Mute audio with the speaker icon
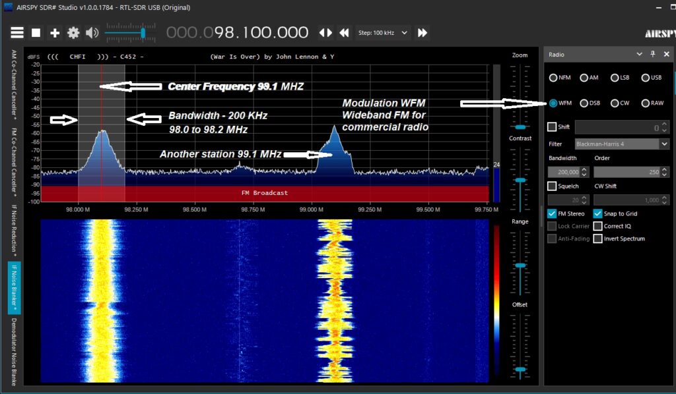The height and width of the screenshot is (394, 676). pyautogui.click(x=92, y=33)
